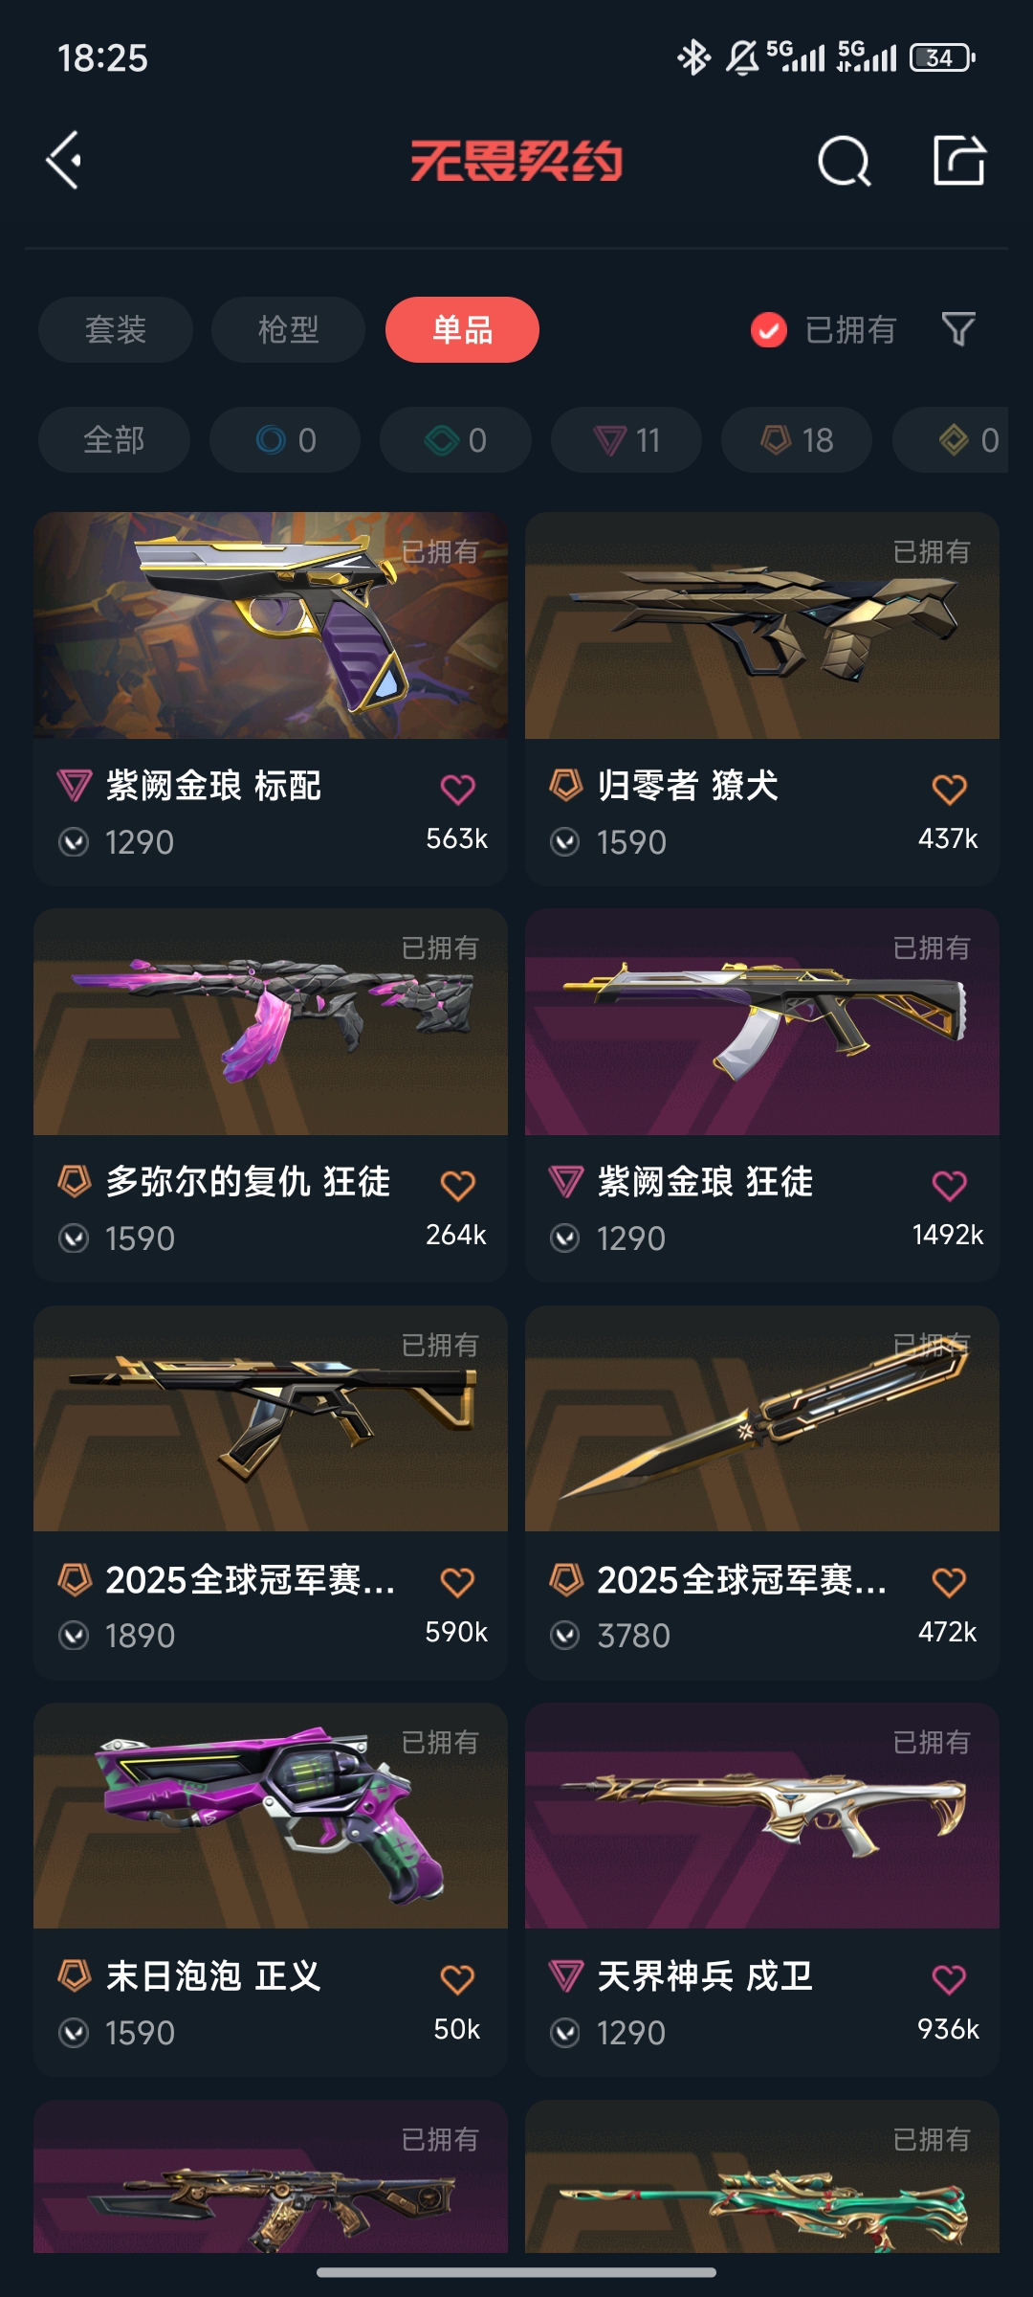Open the search magnifier icon
The height and width of the screenshot is (2297, 1033).
(x=845, y=161)
